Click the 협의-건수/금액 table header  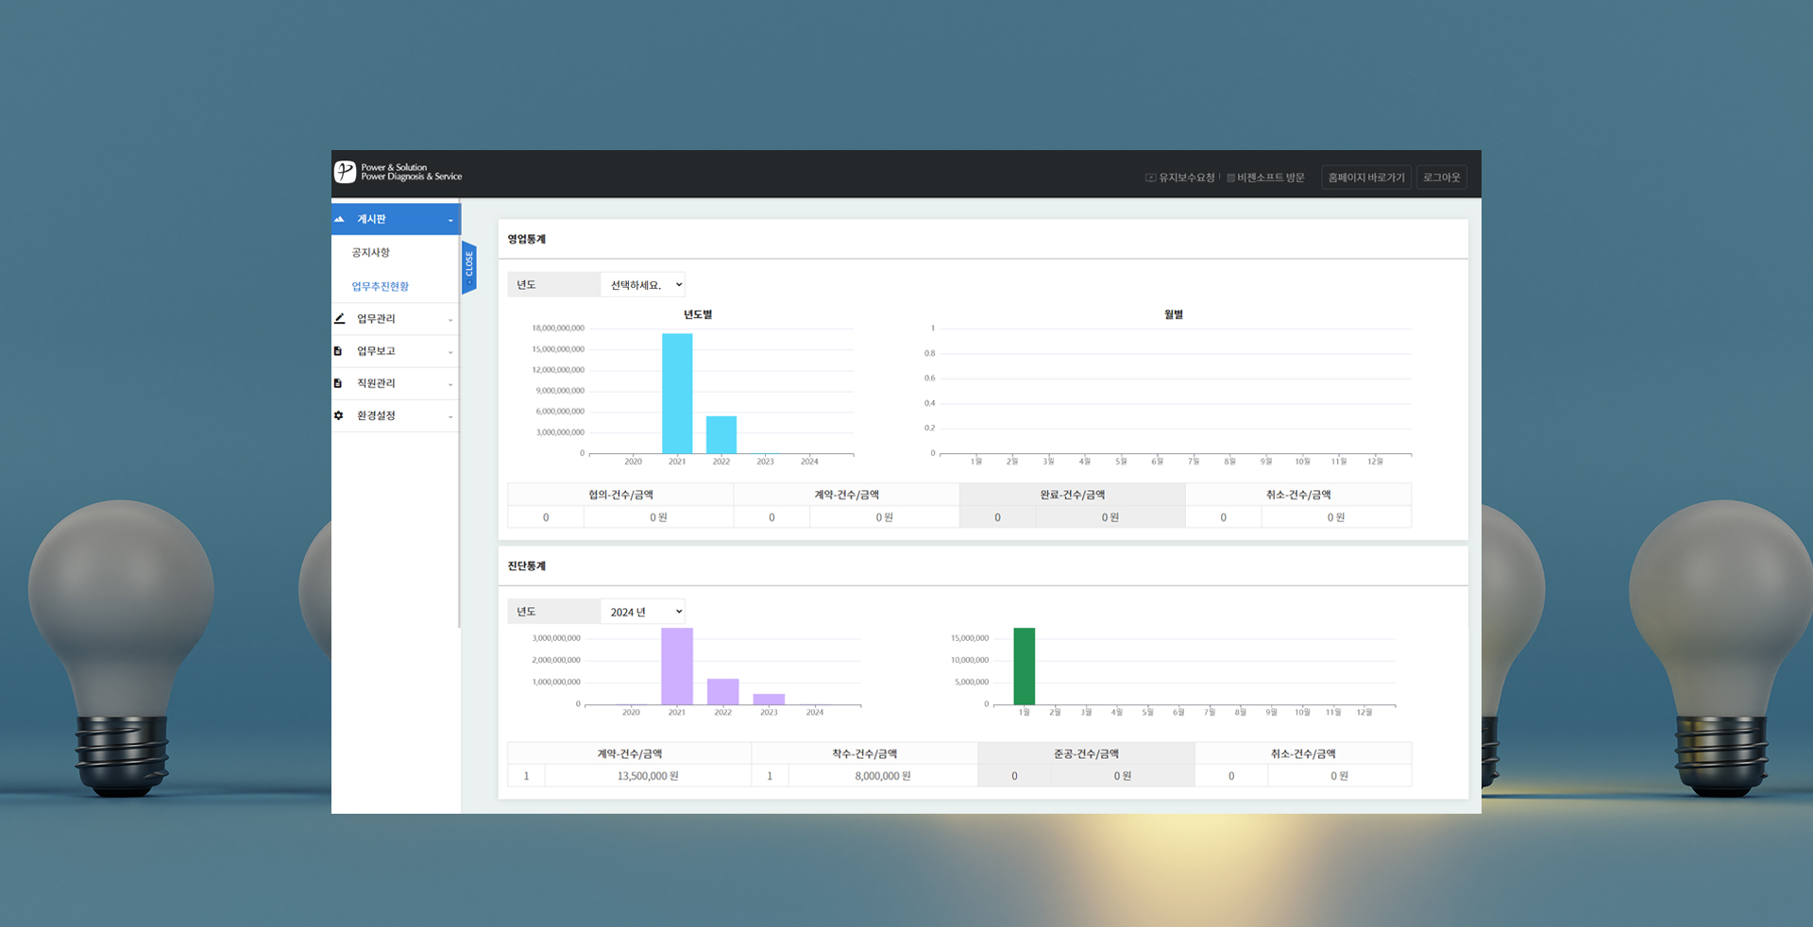620,495
